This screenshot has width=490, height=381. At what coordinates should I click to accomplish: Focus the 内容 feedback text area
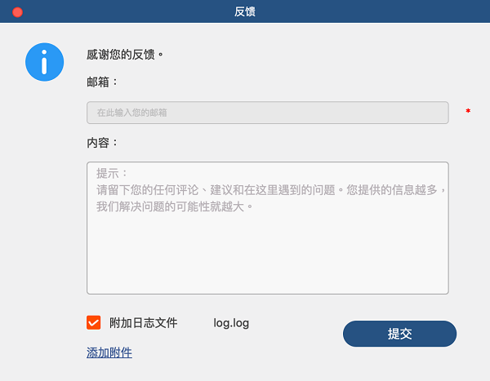268,228
